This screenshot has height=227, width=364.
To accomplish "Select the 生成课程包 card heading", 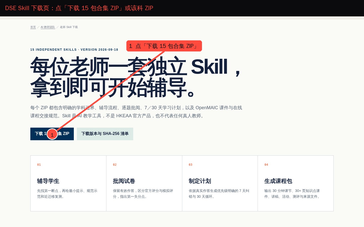I will coord(278,181).
